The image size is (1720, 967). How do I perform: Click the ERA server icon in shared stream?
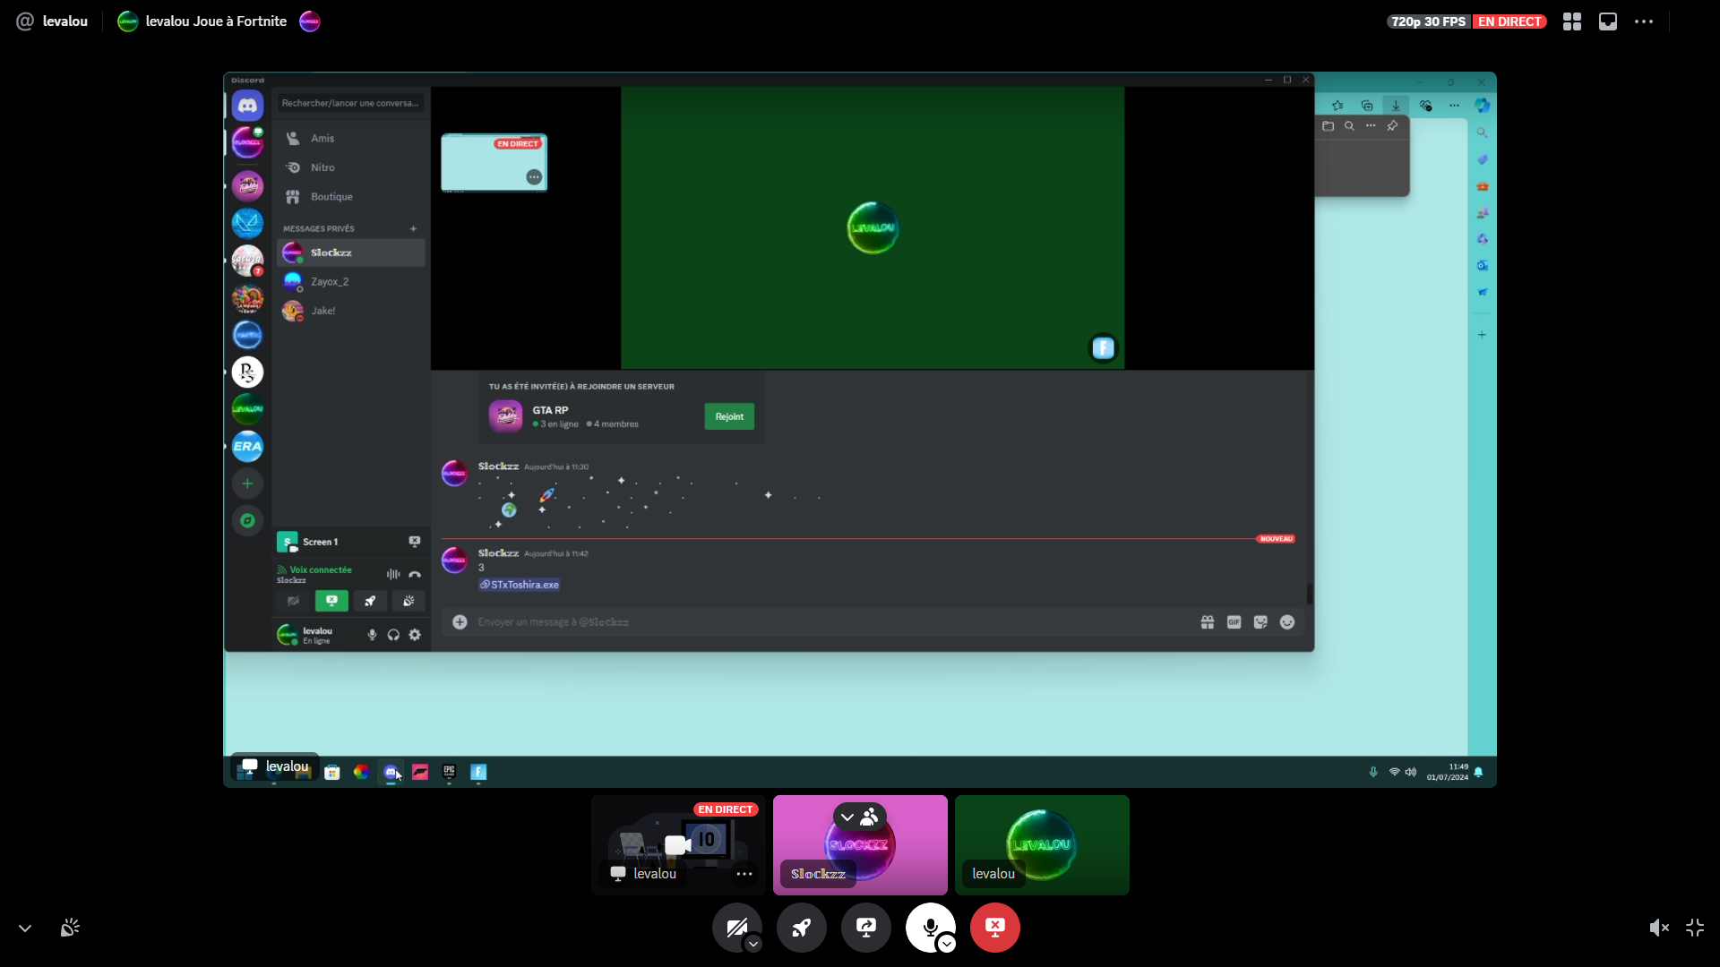(x=247, y=446)
